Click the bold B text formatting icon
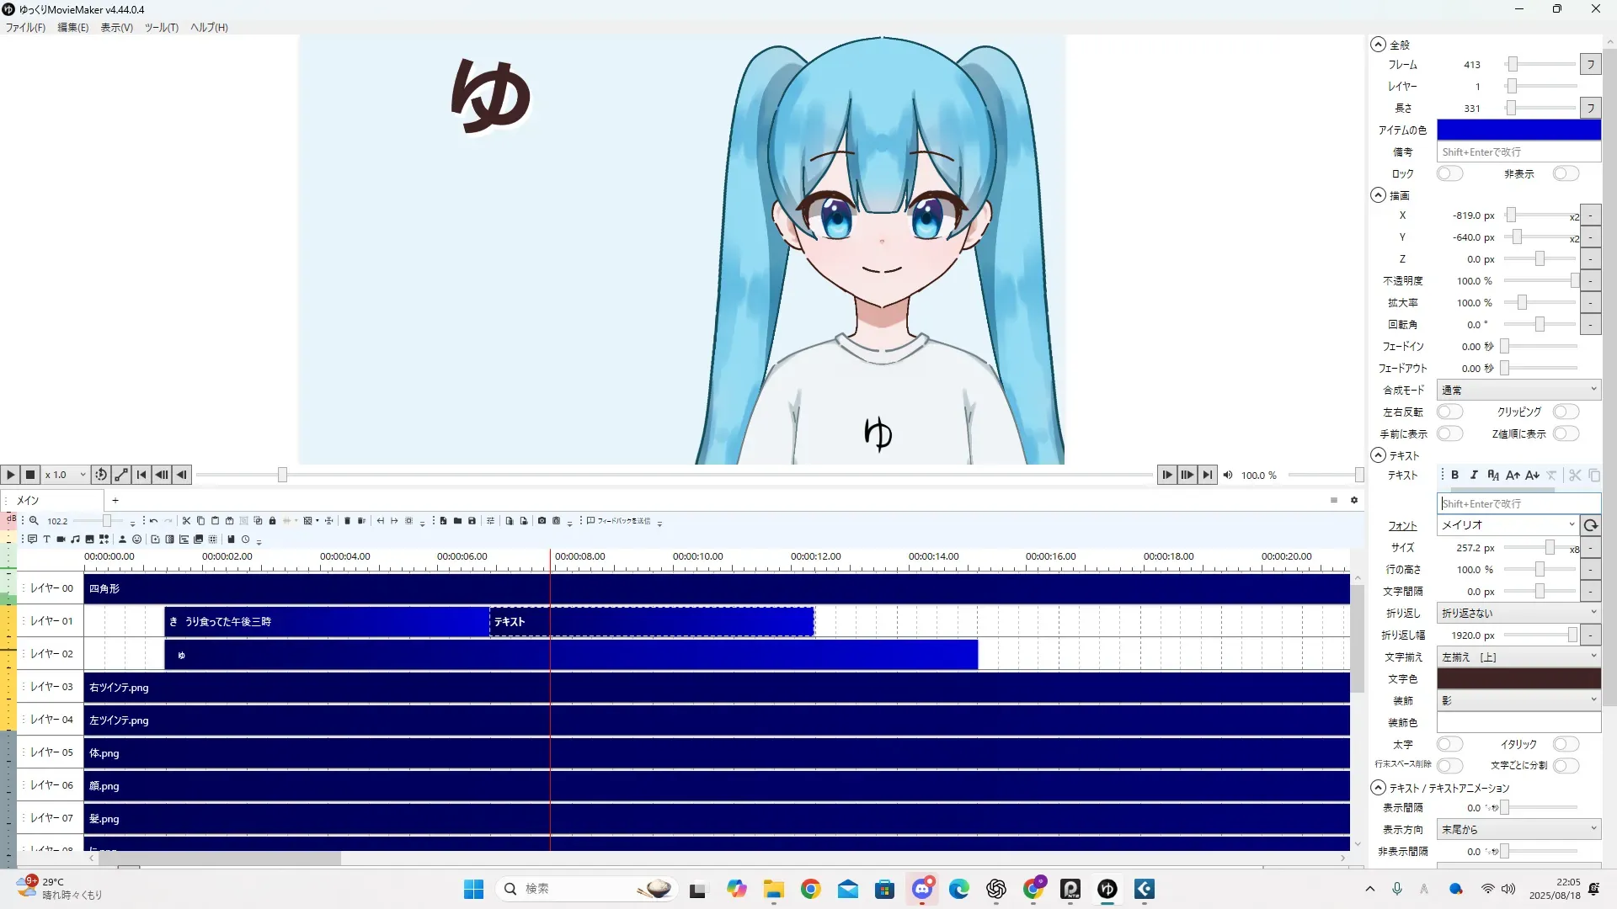Image resolution: width=1617 pixels, height=909 pixels. click(x=1454, y=476)
